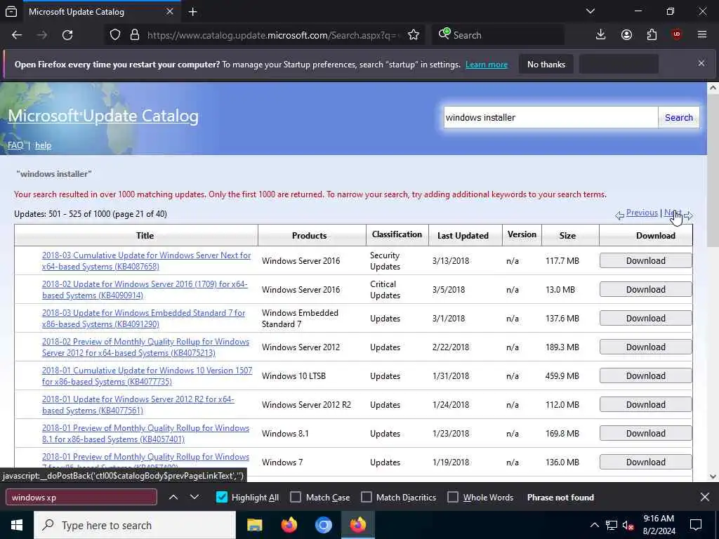Bookmark this page with star icon
Screen dimensions: 719x539
(413, 35)
